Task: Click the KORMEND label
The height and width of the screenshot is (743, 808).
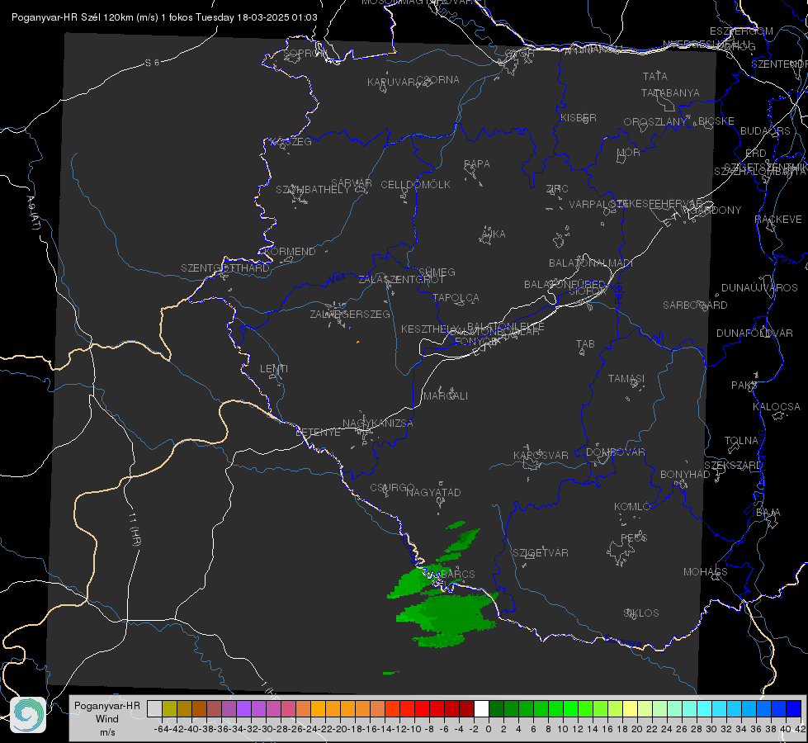Action: point(289,251)
